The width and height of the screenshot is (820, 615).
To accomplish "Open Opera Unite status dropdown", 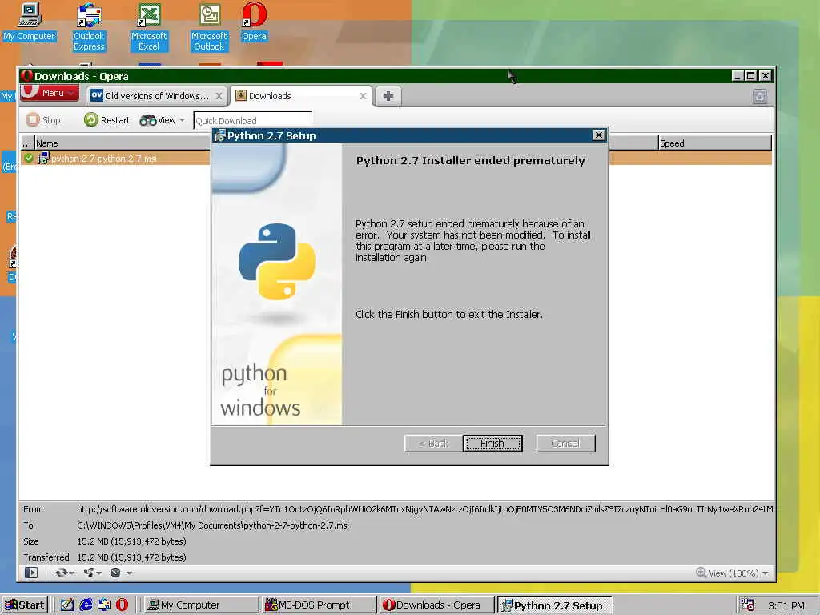I will (x=93, y=573).
